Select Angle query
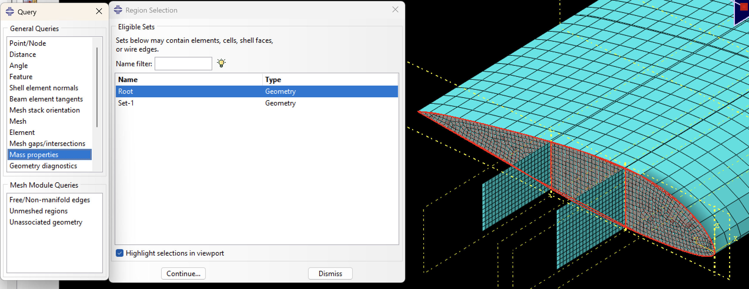The image size is (749, 289). coord(19,66)
